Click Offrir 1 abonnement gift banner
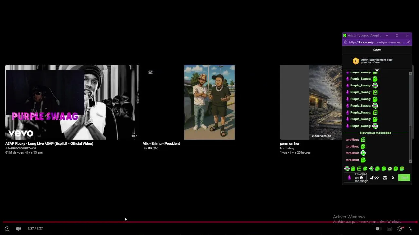 377,61
